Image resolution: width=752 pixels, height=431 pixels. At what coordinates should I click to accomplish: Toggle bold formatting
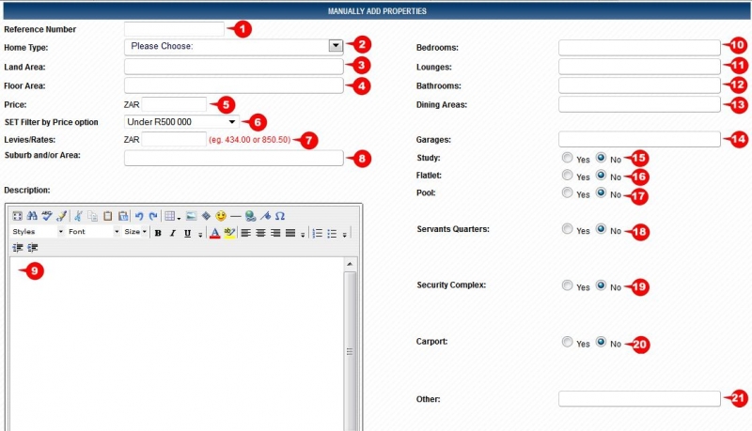158,233
